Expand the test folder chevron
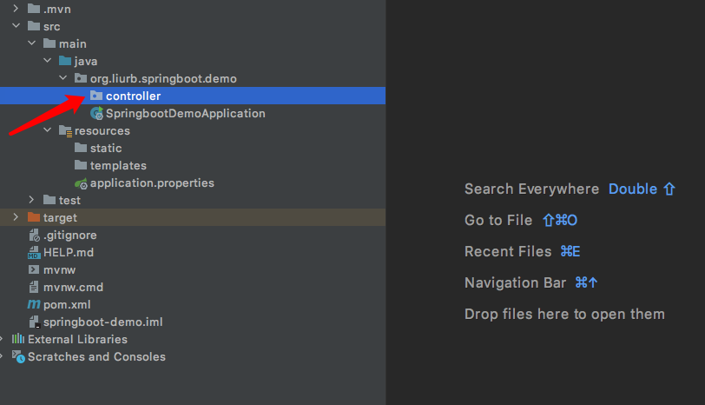Image resolution: width=705 pixels, height=405 pixels. tap(31, 199)
